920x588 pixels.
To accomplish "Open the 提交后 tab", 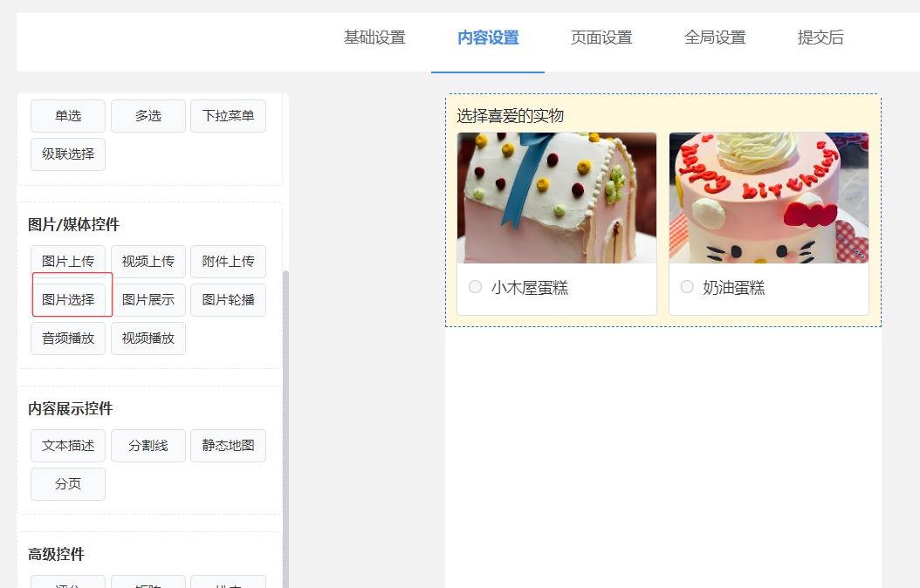I will coord(820,38).
